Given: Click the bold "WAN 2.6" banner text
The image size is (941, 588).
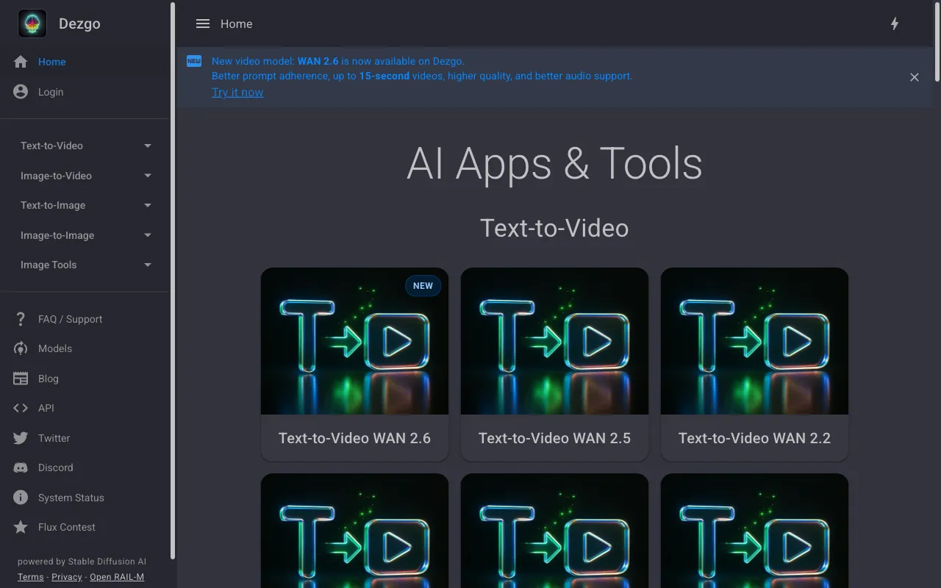Looking at the screenshot, I should coord(318,61).
